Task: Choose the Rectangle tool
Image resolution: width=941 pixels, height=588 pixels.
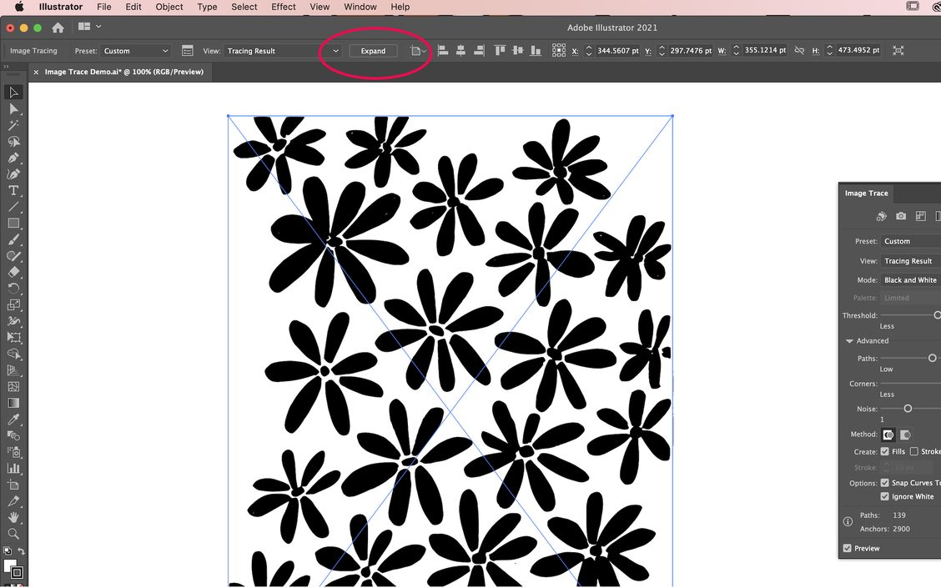Action: point(13,223)
